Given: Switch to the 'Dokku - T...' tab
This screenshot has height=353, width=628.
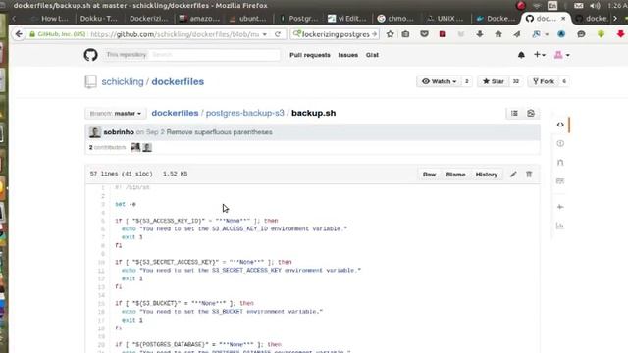Looking at the screenshot, I should click(99, 19).
